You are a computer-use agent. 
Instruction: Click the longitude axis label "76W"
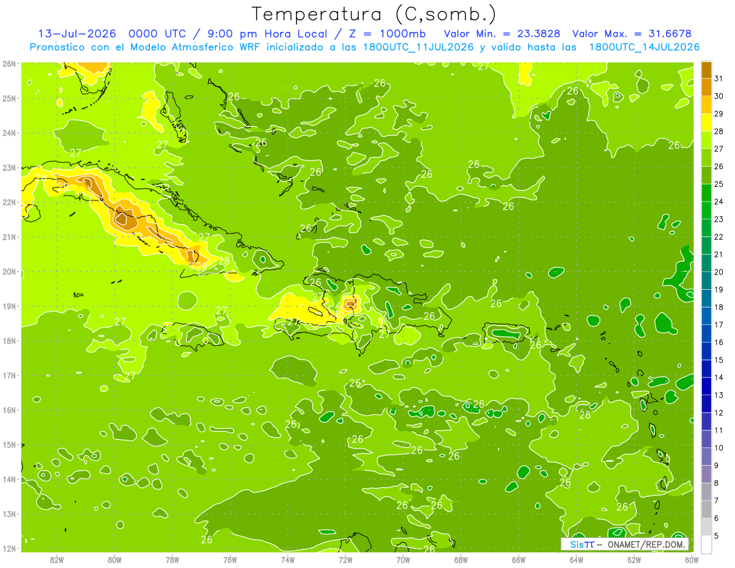pyautogui.click(x=230, y=559)
